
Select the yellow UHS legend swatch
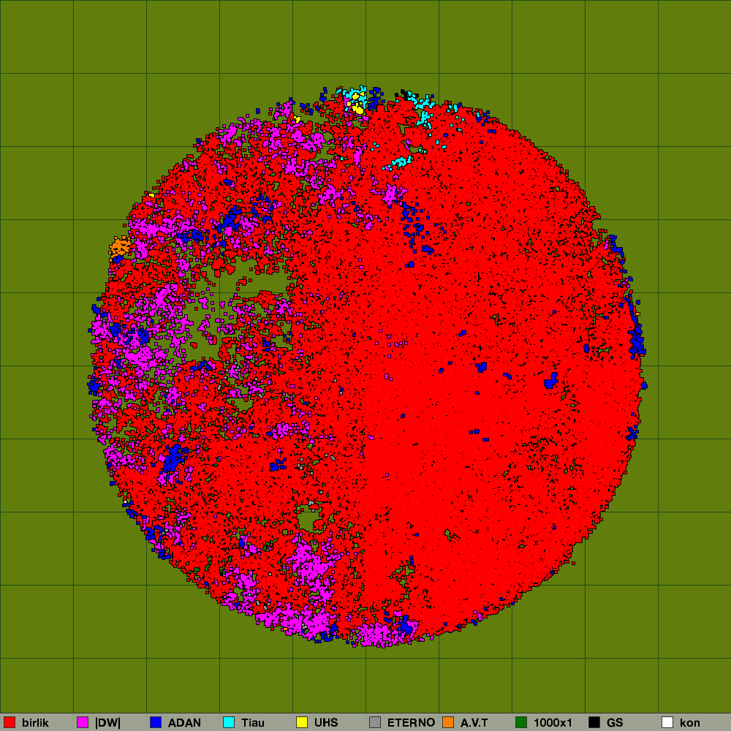point(302,722)
